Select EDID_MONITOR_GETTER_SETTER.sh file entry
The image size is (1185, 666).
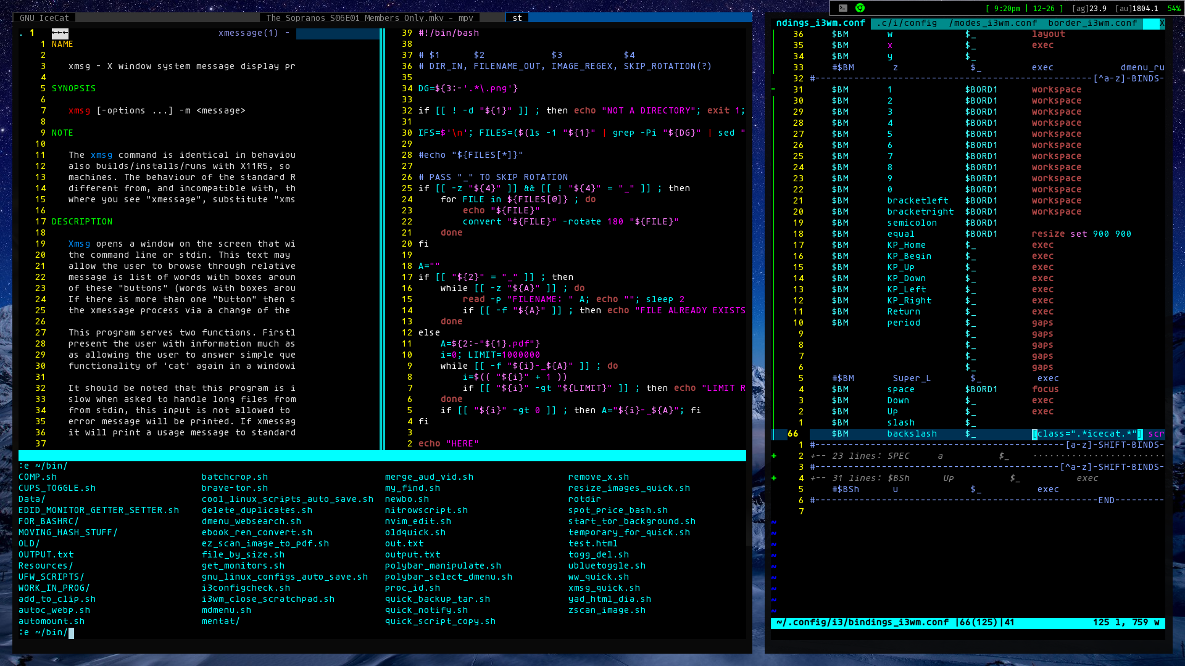pyautogui.click(x=99, y=511)
